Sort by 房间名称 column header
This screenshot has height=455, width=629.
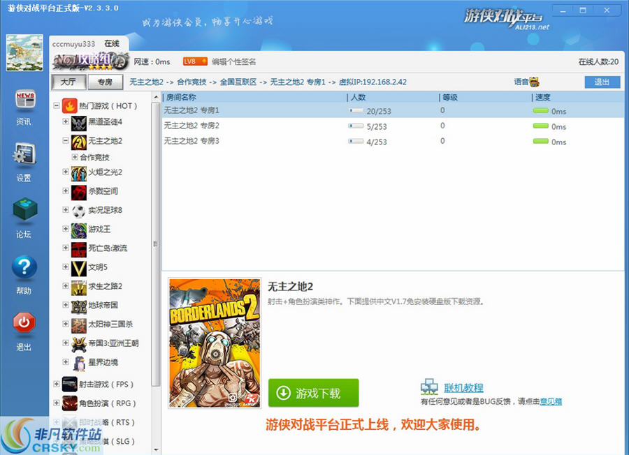tap(181, 97)
